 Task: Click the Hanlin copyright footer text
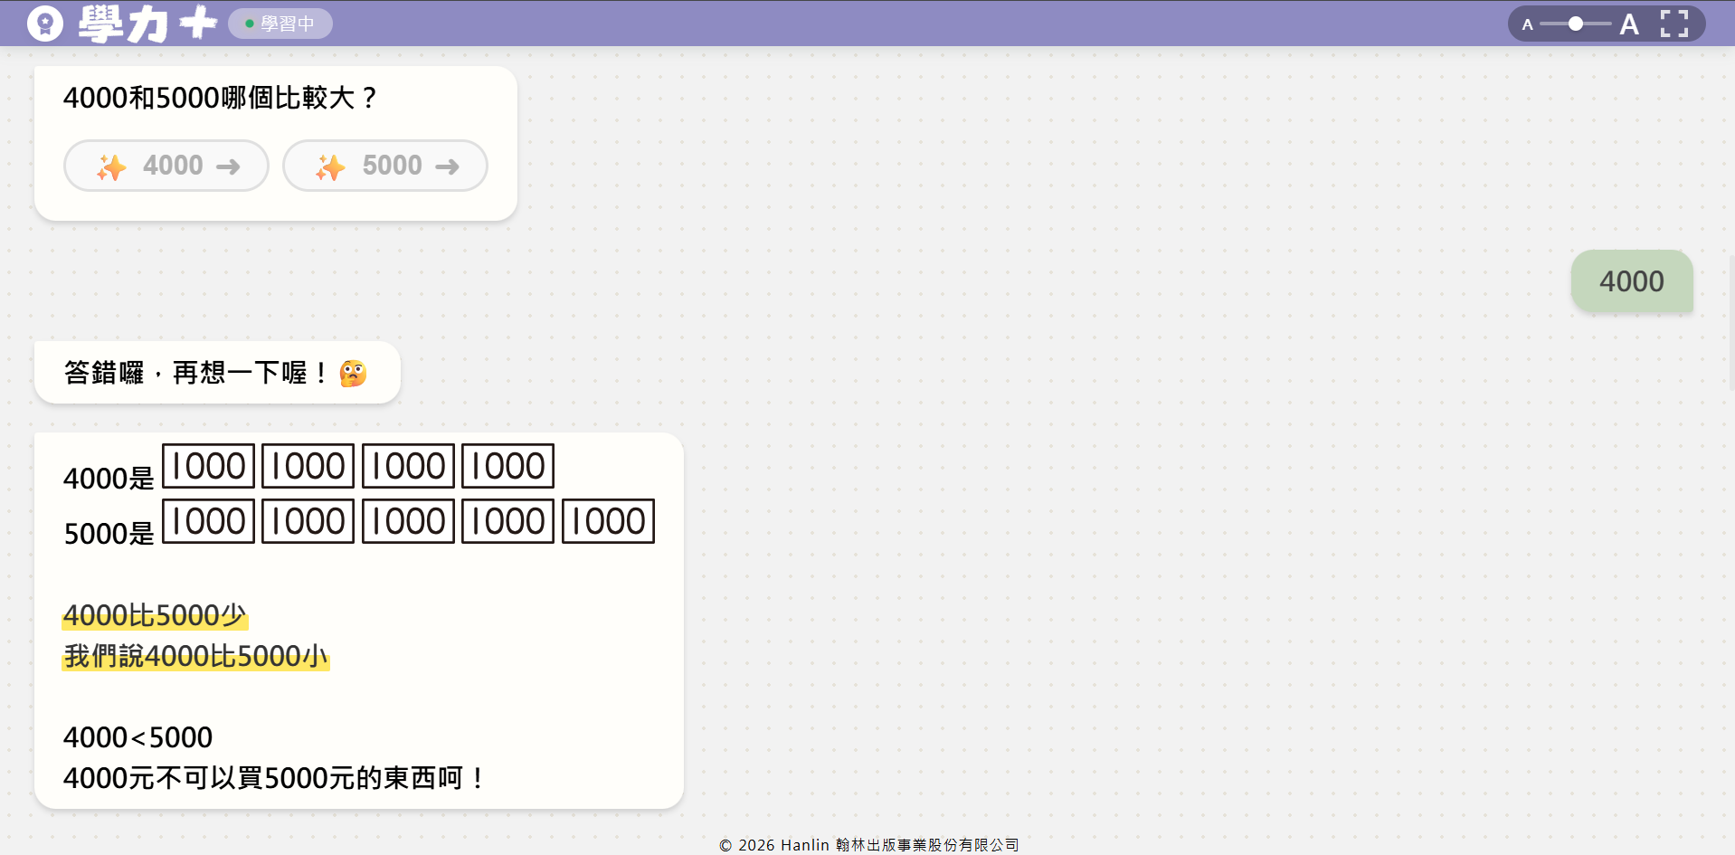pos(868,845)
